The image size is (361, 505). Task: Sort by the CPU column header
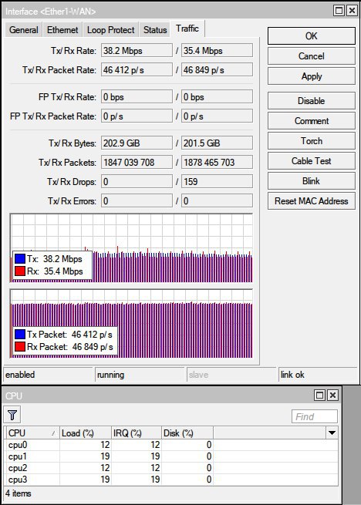(x=32, y=433)
